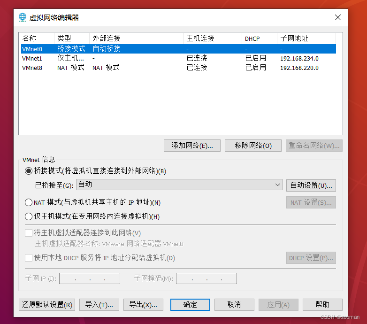
Task: Open DHCP 设置(P)... button
Action: (311, 258)
